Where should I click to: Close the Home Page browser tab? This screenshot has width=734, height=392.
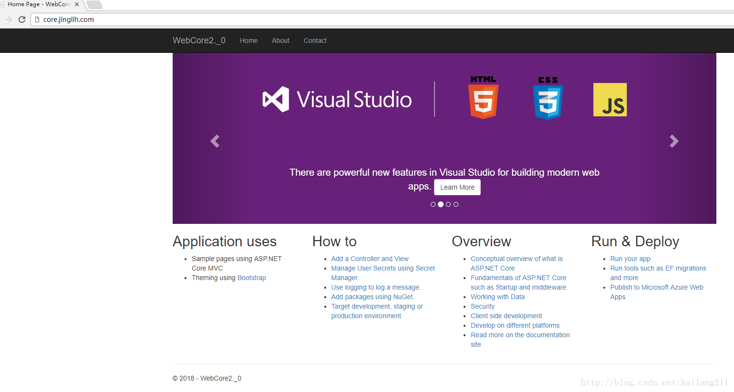tap(77, 4)
